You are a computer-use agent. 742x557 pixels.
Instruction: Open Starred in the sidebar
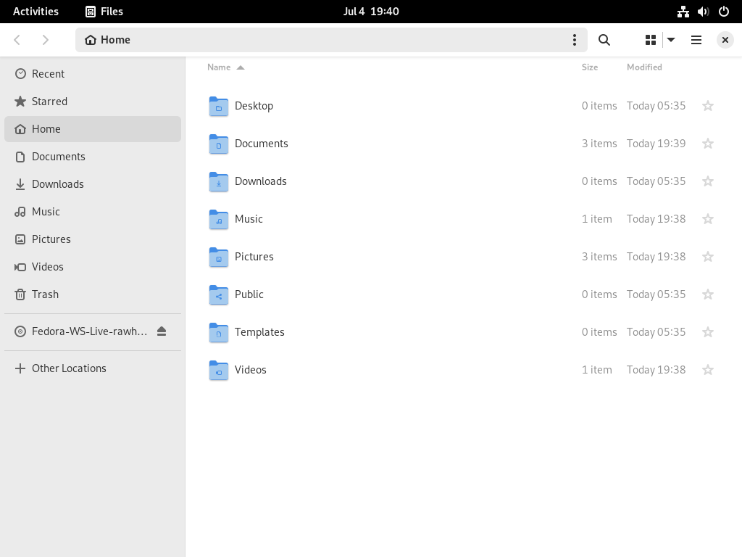93,102
